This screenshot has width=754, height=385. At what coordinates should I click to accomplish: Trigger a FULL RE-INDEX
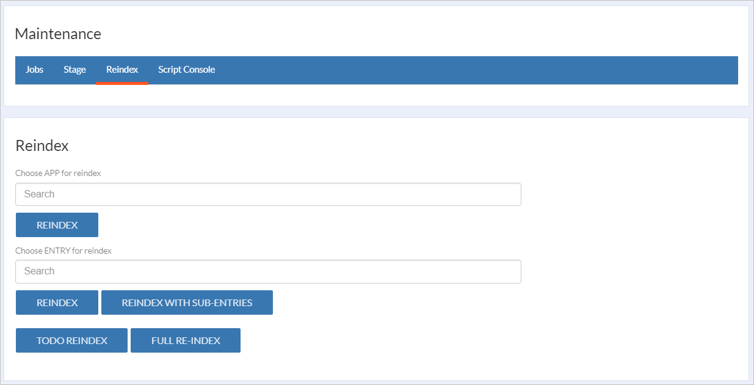pyautogui.click(x=185, y=340)
